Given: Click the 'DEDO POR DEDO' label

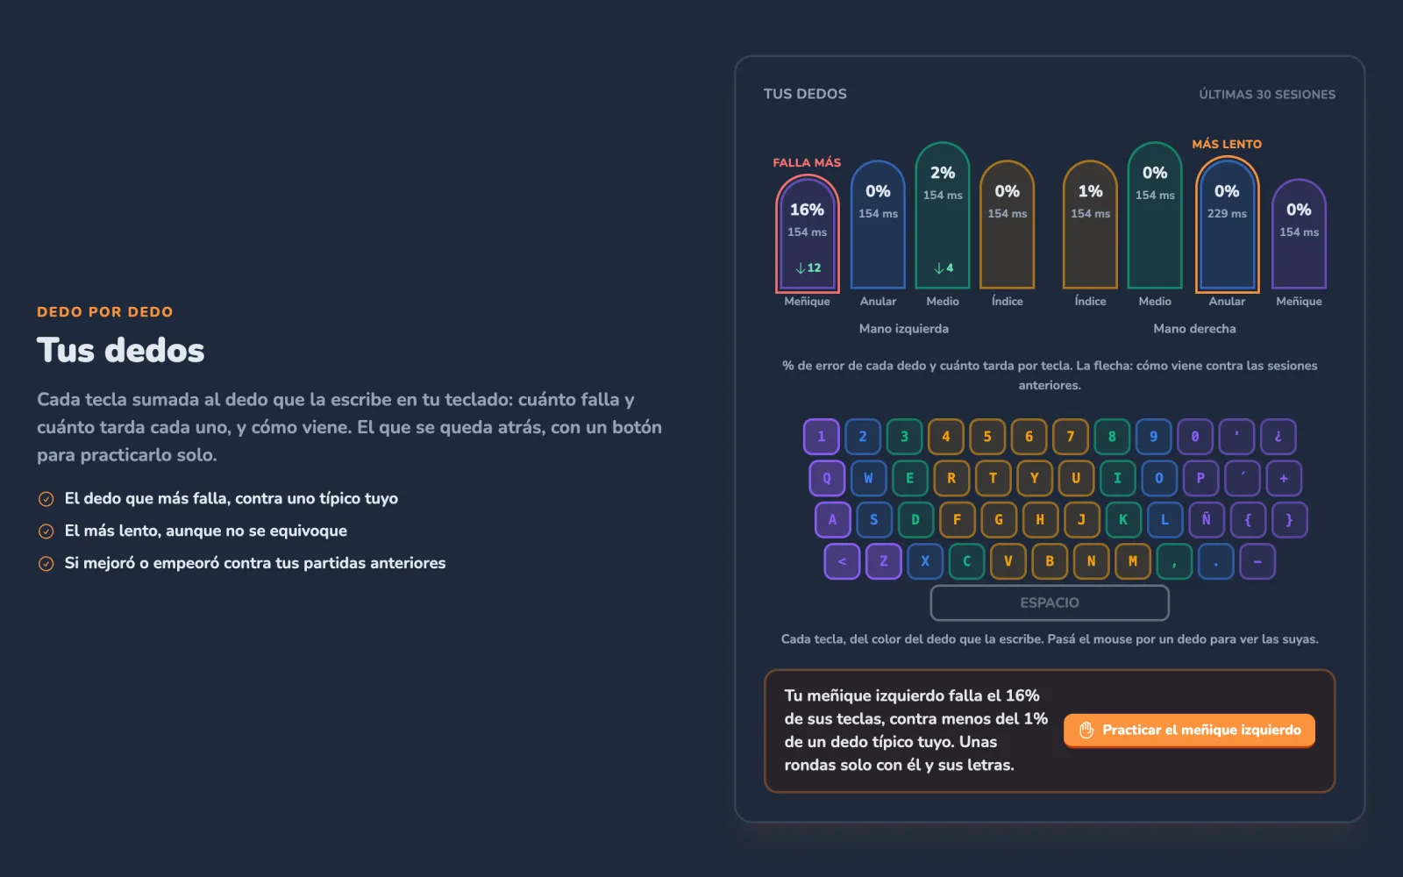Looking at the screenshot, I should [105, 312].
